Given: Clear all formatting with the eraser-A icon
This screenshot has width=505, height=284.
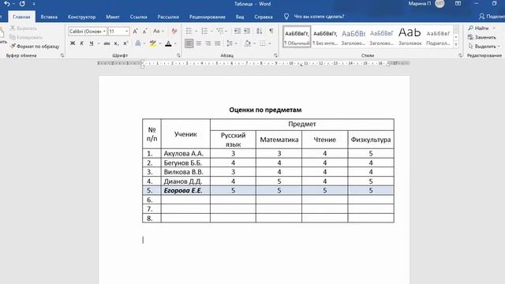Looking at the screenshot, I should (174, 32).
